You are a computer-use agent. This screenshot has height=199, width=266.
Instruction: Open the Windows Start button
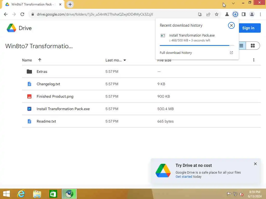(6, 194)
